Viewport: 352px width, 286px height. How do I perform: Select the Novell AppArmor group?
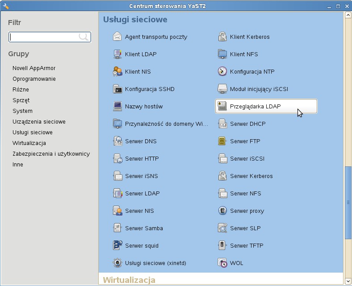pos(34,68)
